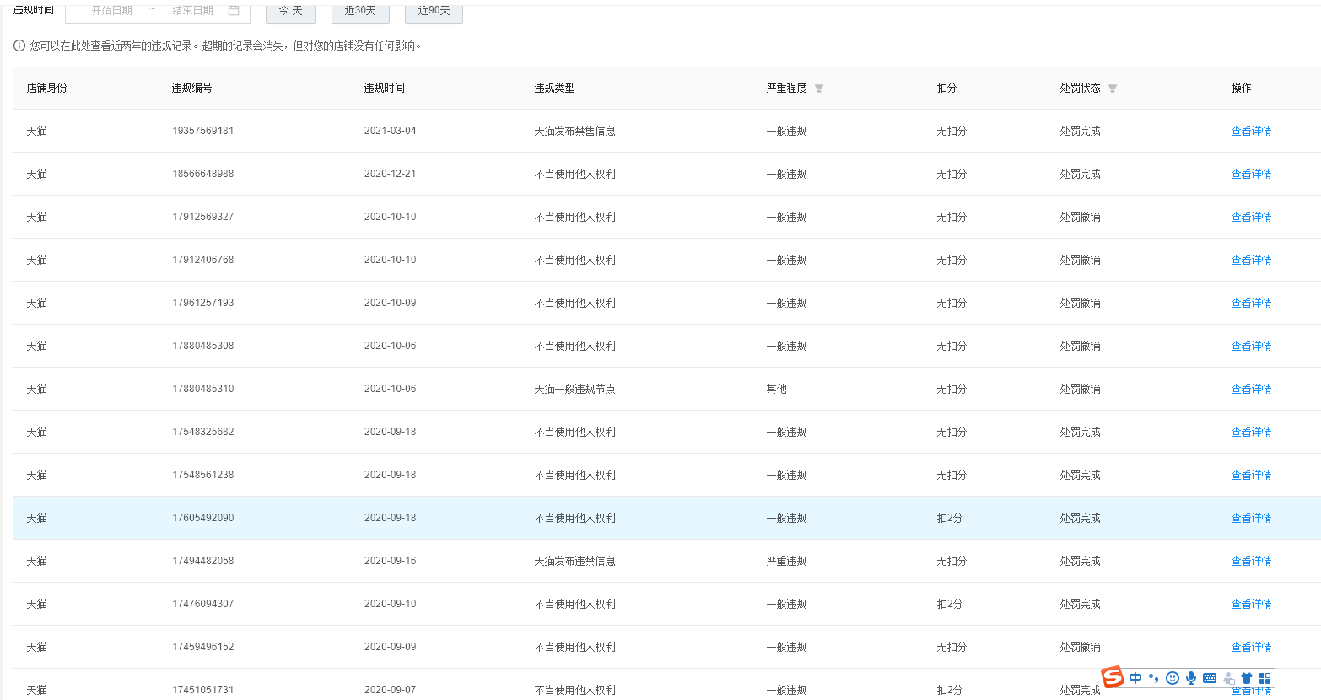Open calendar icon in date range field

tap(234, 10)
